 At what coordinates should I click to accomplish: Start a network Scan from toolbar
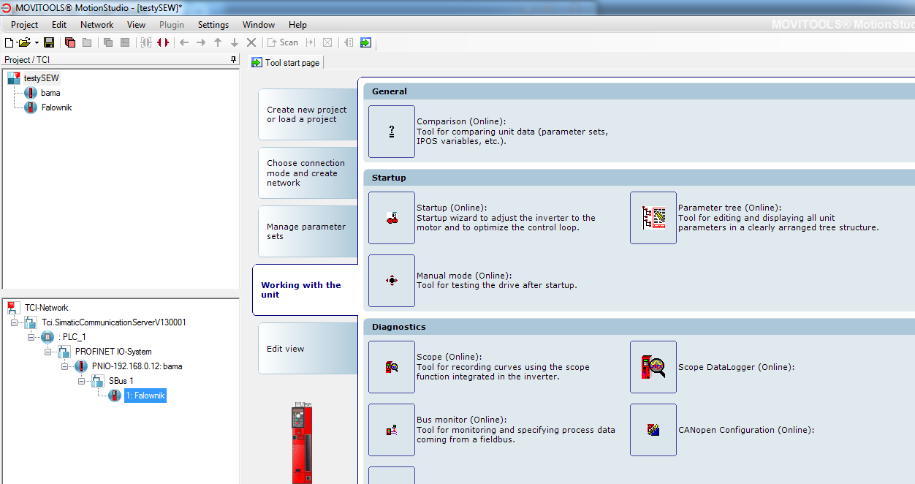pos(283,42)
